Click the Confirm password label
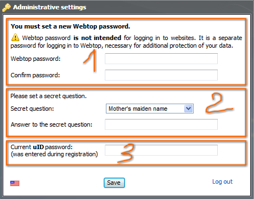Viewport: 254px width, 199px height. [x=35, y=75]
